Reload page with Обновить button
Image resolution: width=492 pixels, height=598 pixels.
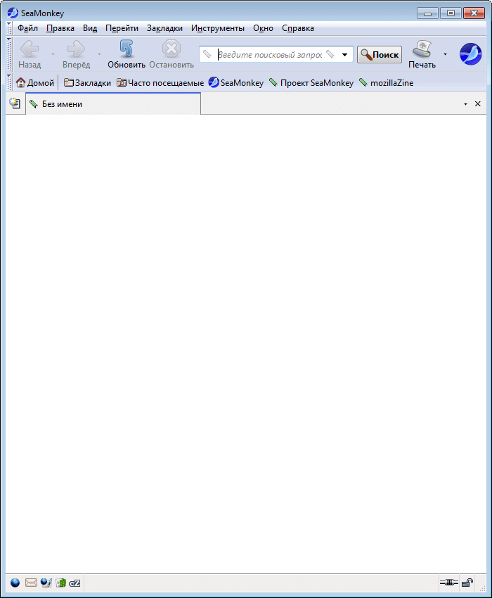[x=127, y=54]
